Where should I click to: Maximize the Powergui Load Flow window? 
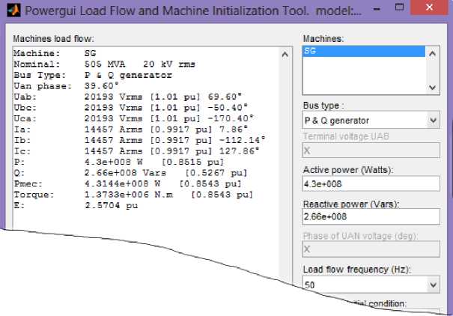pyautogui.click(x=399, y=7)
